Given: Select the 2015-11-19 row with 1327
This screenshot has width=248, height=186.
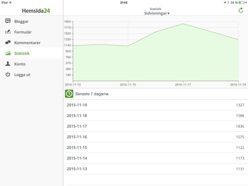Looking at the screenshot, I should coord(155,105).
